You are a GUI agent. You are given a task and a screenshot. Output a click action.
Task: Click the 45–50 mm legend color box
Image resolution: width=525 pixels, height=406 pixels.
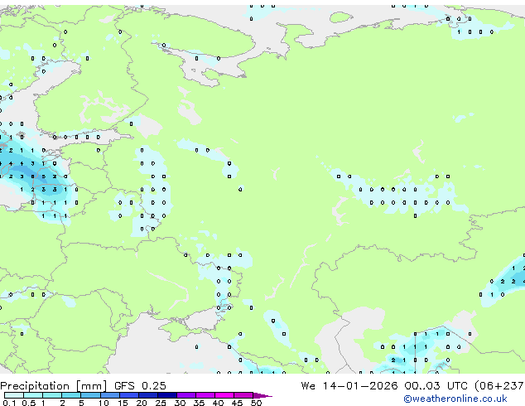243,395
